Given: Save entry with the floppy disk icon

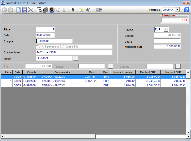Looking at the screenshot, I should tap(25, 10).
